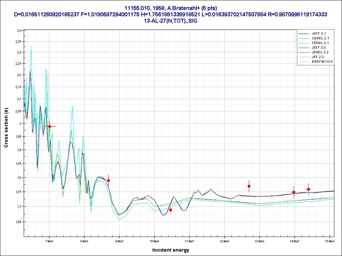Click the red data point near 10.5 MeV
This screenshot has height=256, width=342.
click(171, 210)
